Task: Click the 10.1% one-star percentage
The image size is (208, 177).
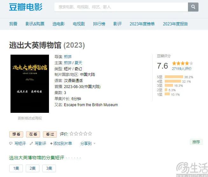Action: coord(175,94)
